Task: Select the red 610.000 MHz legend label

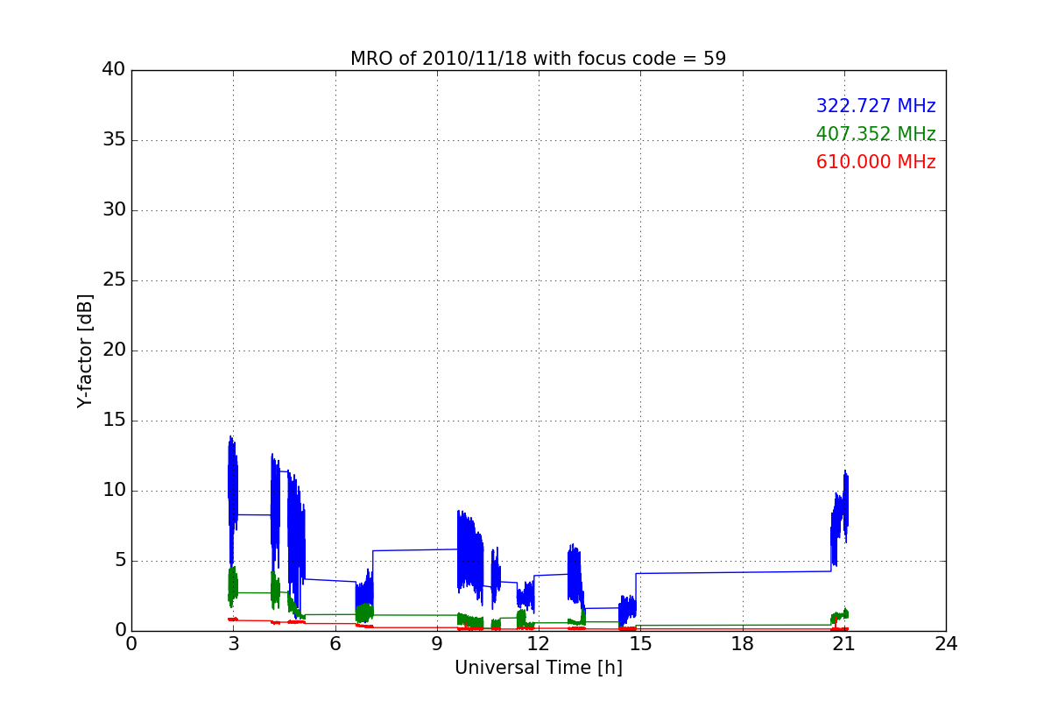Action: coord(876,162)
